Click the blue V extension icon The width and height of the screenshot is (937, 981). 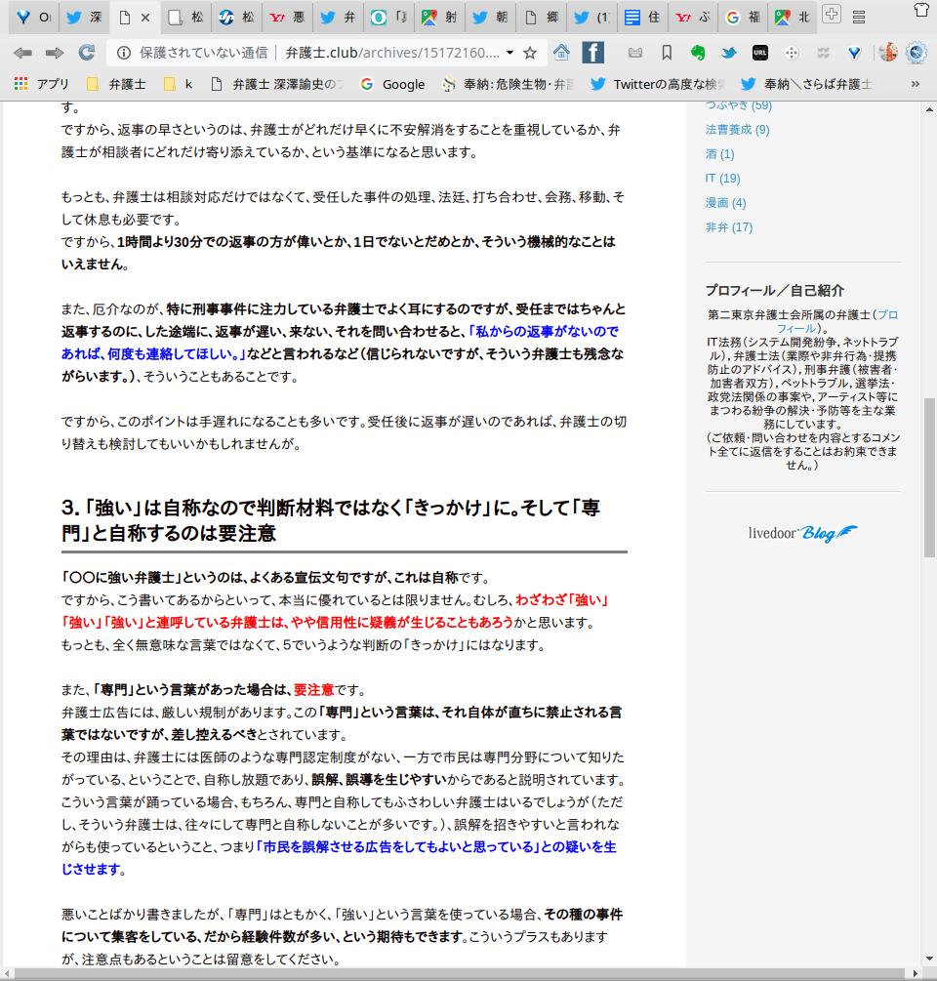(854, 53)
